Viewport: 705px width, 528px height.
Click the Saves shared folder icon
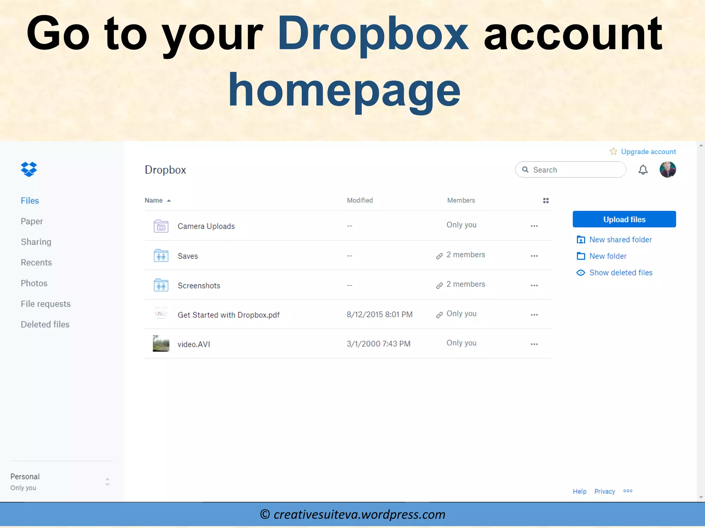(x=161, y=256)
